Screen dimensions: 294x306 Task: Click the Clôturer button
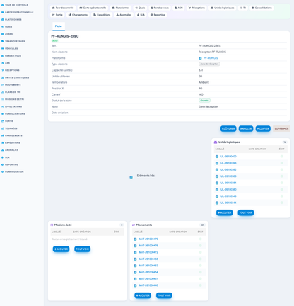coord(228,129)
